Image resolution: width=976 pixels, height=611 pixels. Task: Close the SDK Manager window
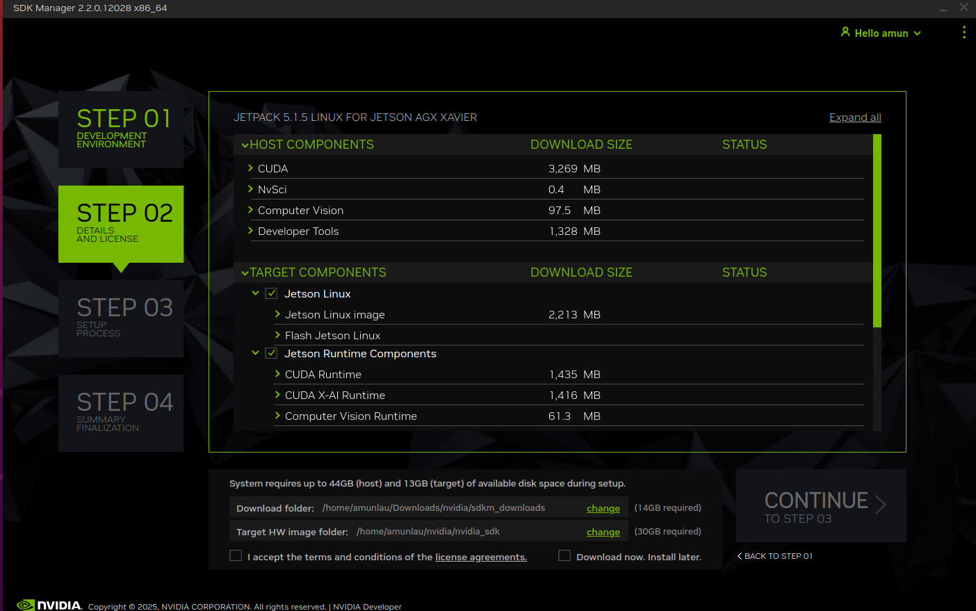(x=963, y=8)
